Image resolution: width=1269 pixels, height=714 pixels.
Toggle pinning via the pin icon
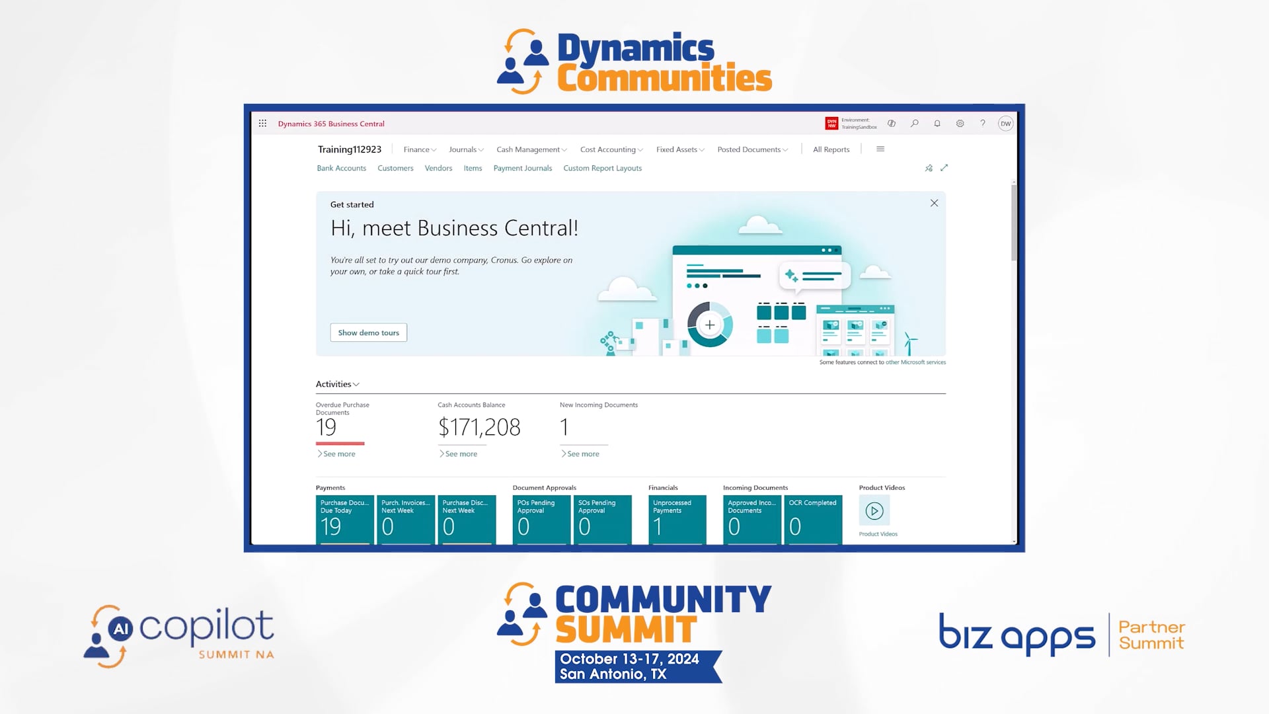[929, 168]
